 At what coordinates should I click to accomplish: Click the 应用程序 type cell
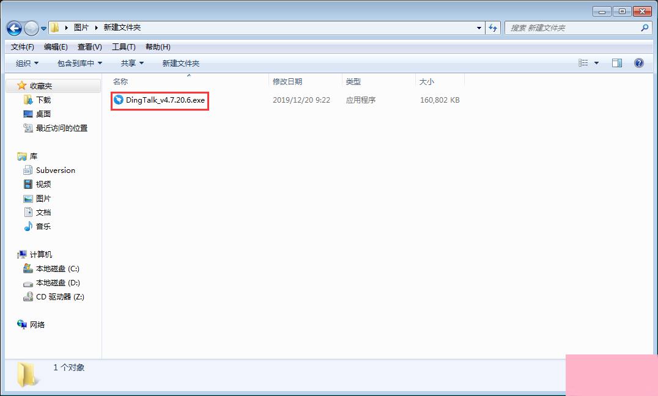point(360,100)
